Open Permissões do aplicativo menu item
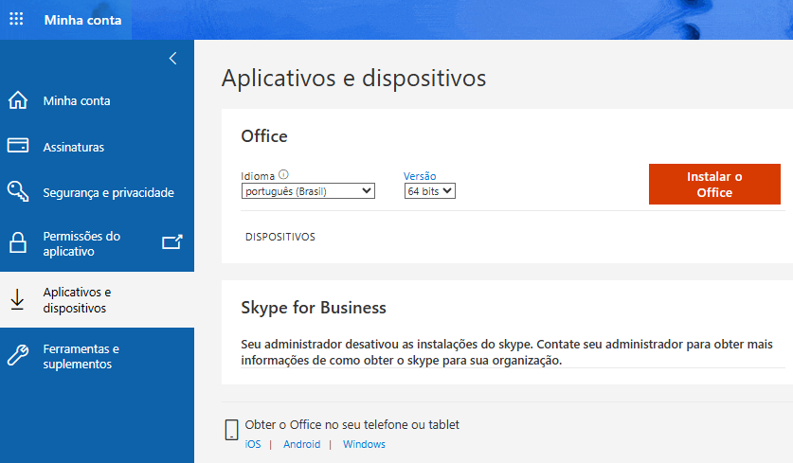The height and width of the screenshot is (463, 793). pyautogui.click(x=97, y=243)
